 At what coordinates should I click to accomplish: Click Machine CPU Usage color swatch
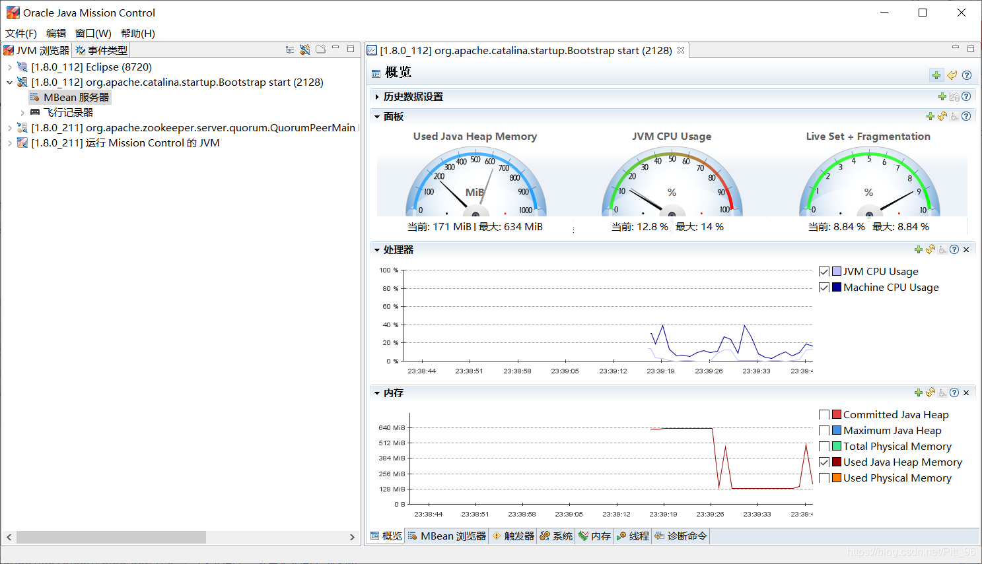pyautogui.click(x=837, y=287)
